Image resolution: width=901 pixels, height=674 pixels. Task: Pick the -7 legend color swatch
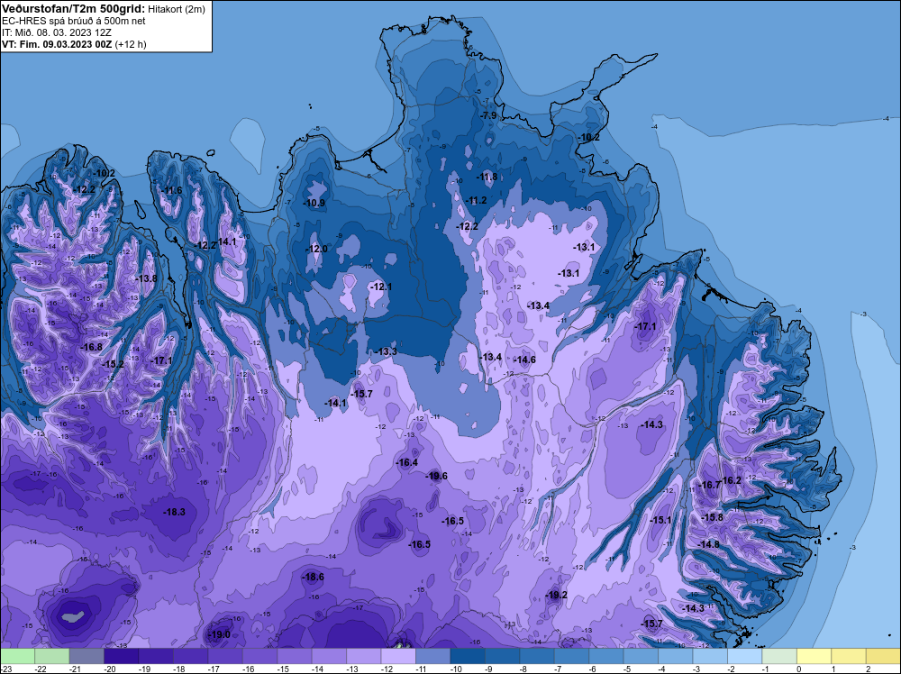tap(572, 656)
